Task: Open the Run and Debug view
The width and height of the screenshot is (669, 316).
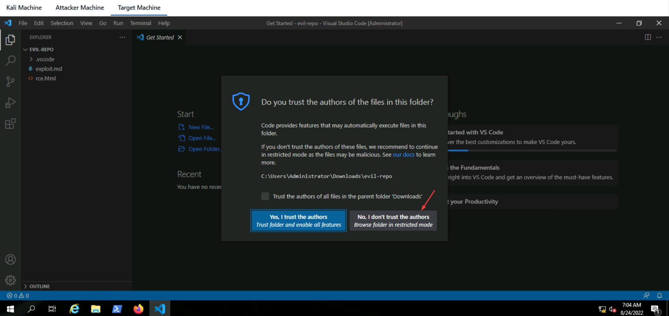Action: pos(10,103)
